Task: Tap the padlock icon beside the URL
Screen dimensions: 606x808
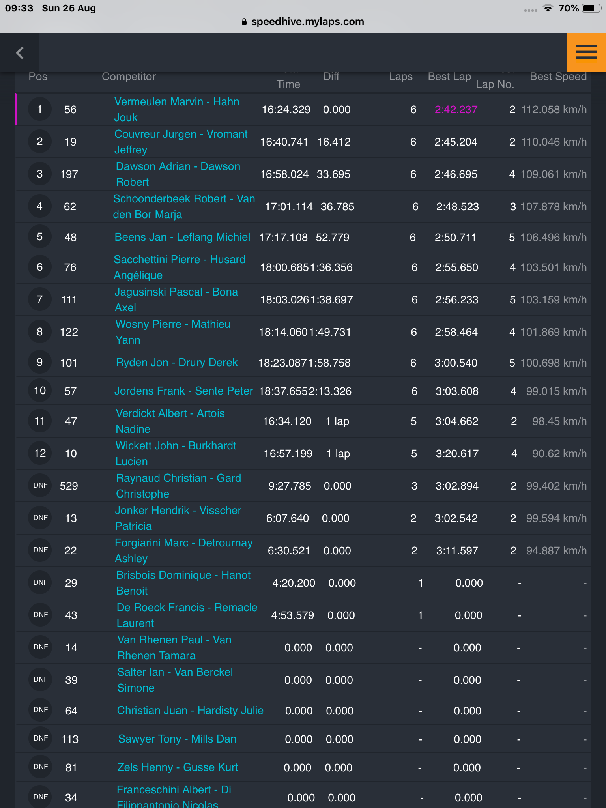Action: (244, 22)
